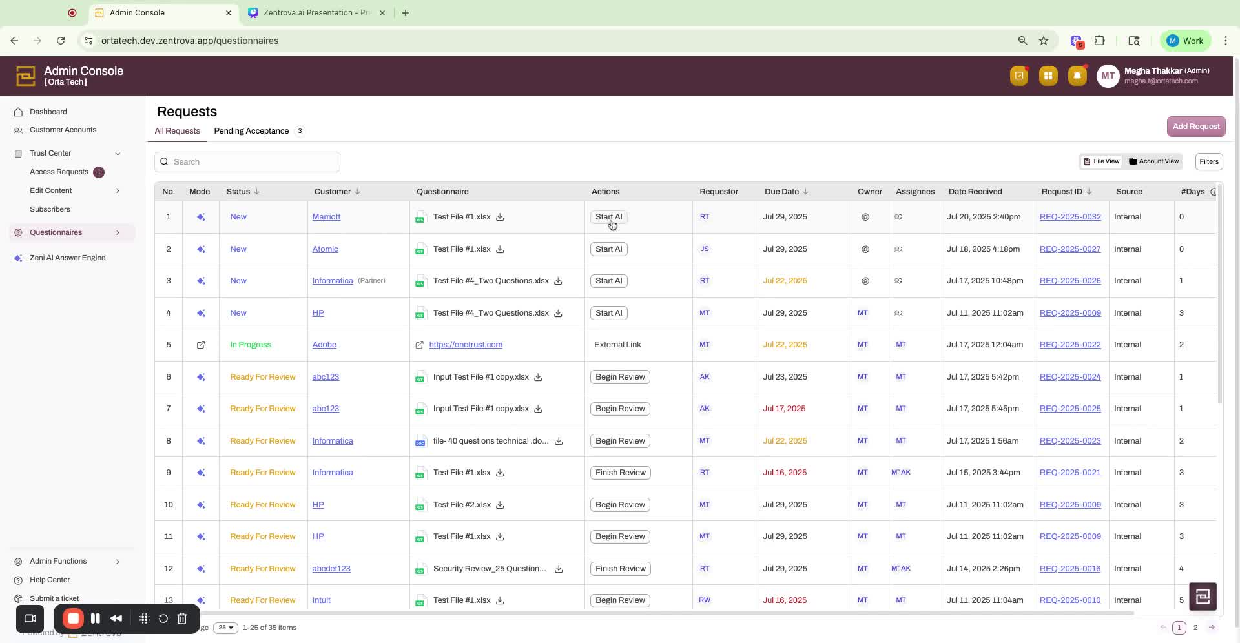Reload the browser page
1240x643 pixels.
(x=61, y=41)
